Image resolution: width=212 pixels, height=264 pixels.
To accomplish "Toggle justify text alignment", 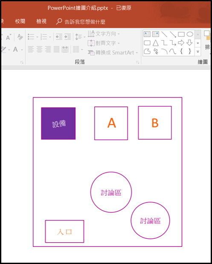I will pyautogui.click(x=56, y=49).
